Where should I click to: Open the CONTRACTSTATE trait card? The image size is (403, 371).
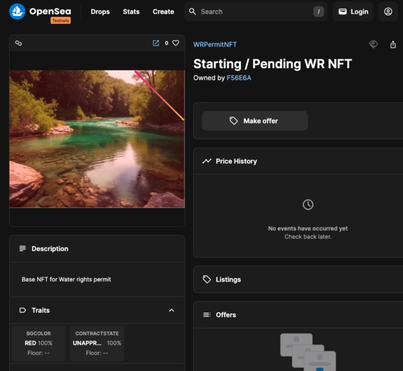(x=97, y=343)
